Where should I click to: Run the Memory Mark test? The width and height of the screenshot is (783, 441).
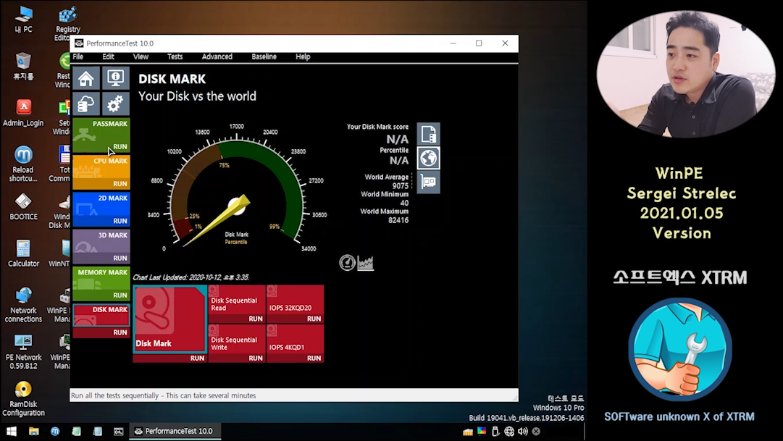[120, 295]
